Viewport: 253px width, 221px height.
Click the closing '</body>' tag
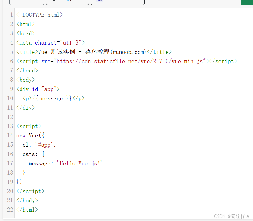tap(27, 201)
